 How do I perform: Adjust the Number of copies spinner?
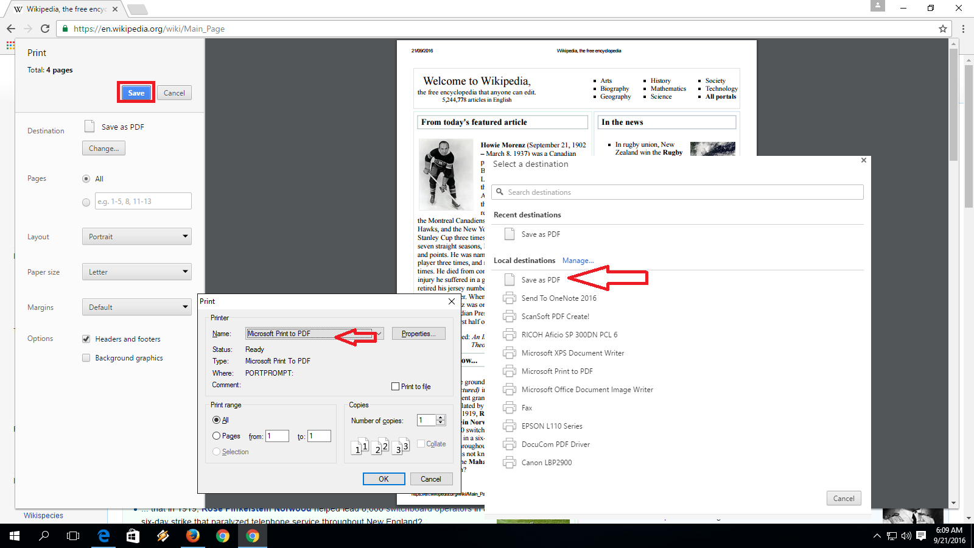(441, 420)
